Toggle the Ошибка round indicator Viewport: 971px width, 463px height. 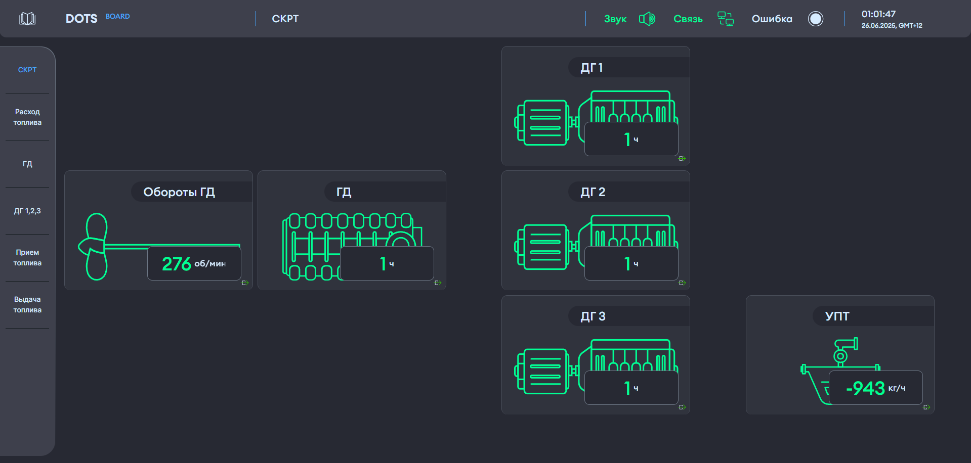coord(815,19)
